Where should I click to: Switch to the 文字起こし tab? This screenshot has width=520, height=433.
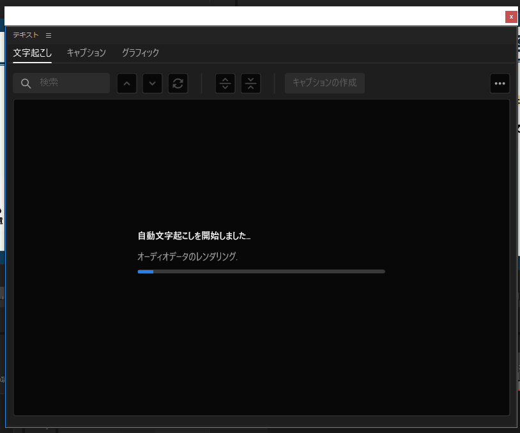(33, 53)
